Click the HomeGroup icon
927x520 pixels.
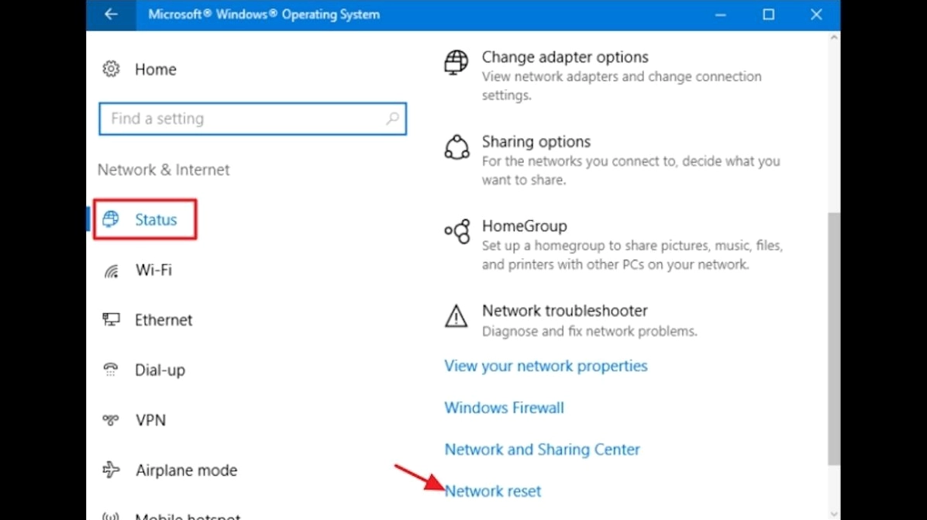(457, 231)
